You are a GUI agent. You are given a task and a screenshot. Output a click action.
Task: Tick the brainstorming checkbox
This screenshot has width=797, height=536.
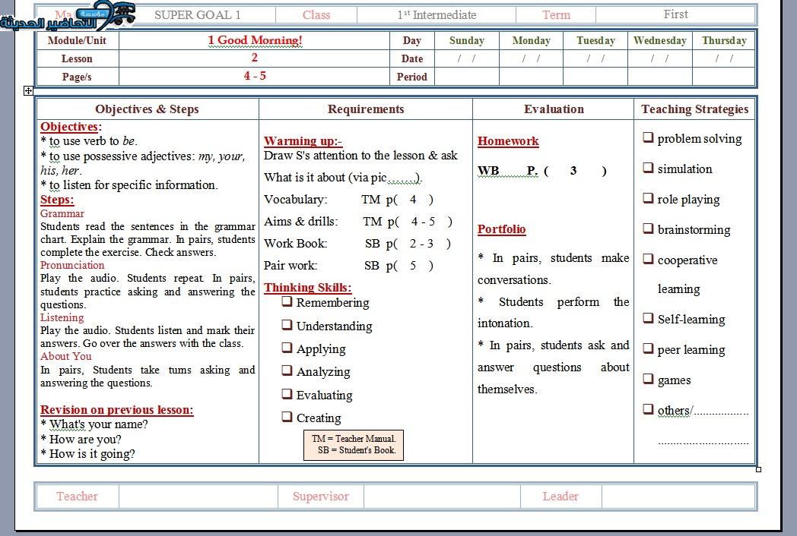[648, 229]
